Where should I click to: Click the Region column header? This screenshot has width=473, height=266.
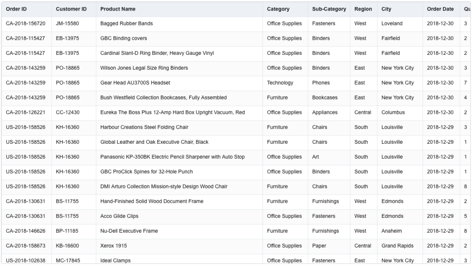click(363, 9)
